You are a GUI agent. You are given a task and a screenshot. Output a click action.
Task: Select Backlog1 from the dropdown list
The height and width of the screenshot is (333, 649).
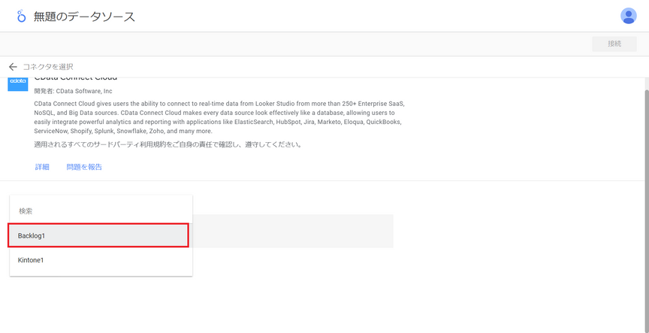coord(98,235)
